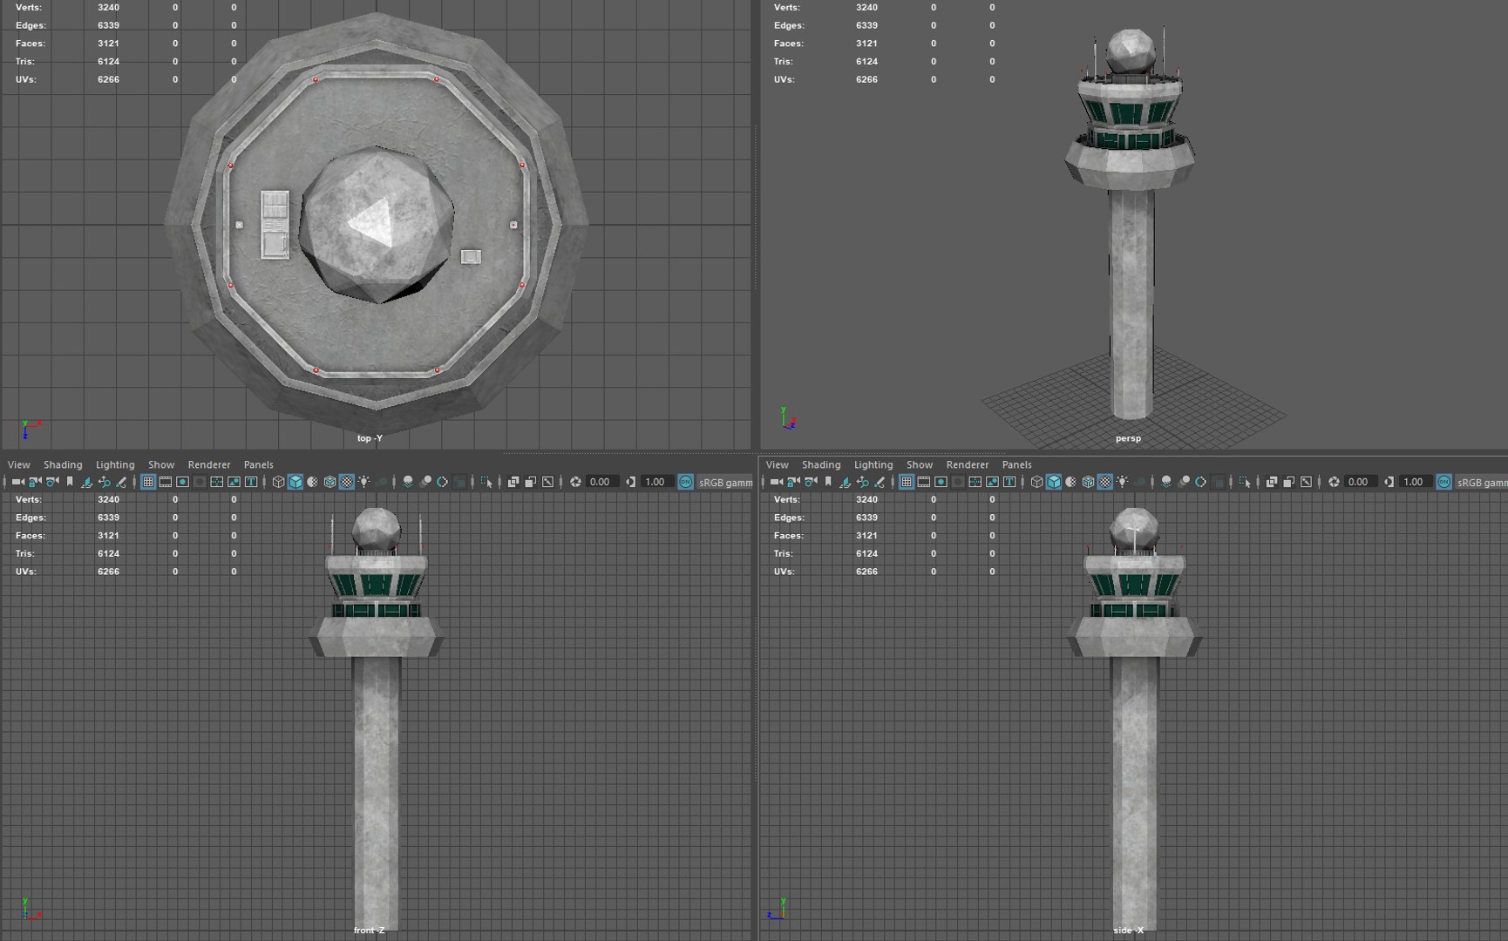Click Image Plane icon in front view toolbar
This screenshot has width=1508, height=941.
tap(87, 482)
